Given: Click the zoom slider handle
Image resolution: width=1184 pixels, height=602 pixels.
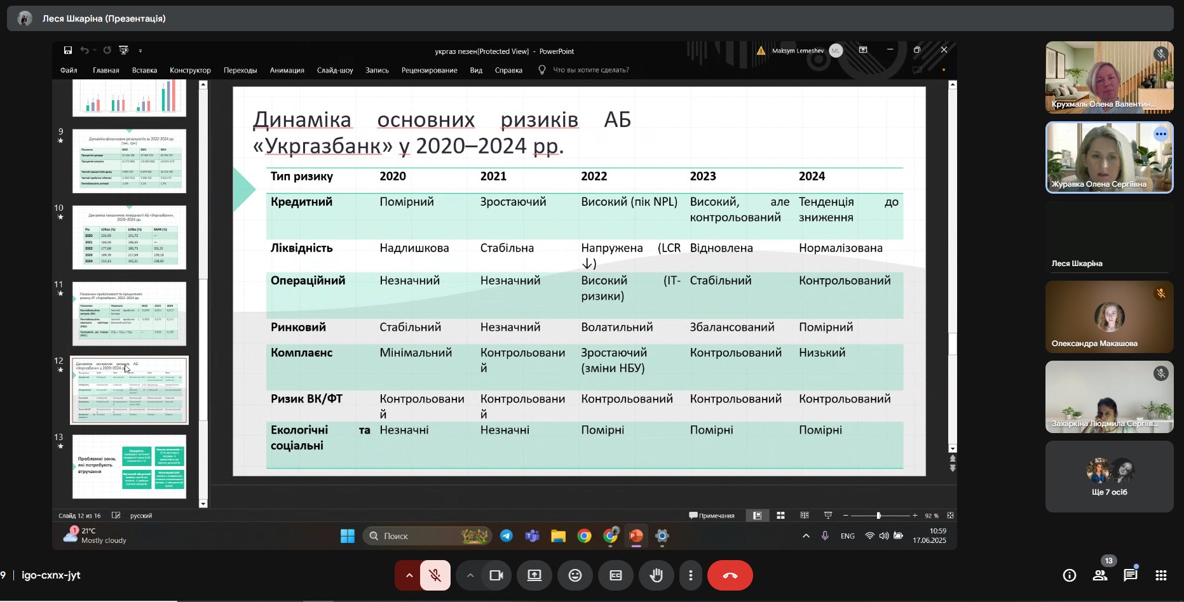Looking at the screenshot, I should click(x=878, y=516).
